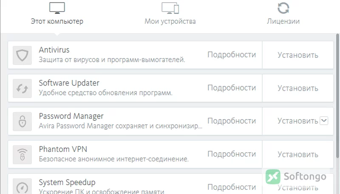This screenshot has height=194, width=340.
Task: Open Подробности for Antivirus
Action: (x=232, y=55)
